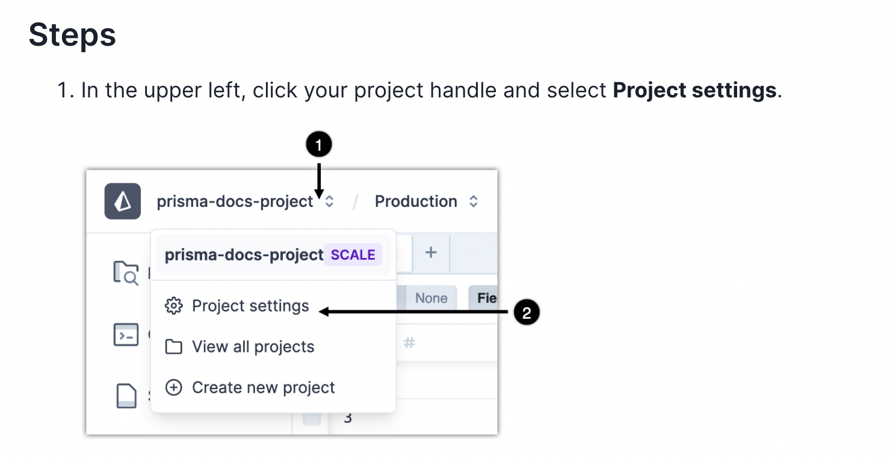This screenshot has width=893, height=457.
Task: Click the SCALE plan badge
Action: 353,254
